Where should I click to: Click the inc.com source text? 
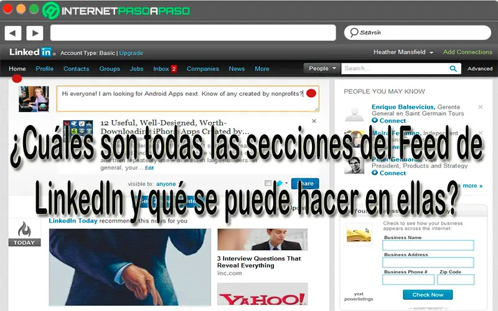point(229,273)
